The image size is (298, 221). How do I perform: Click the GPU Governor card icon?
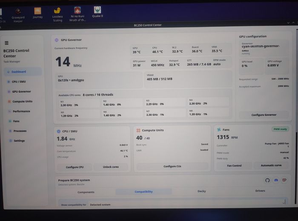[57, 40]
